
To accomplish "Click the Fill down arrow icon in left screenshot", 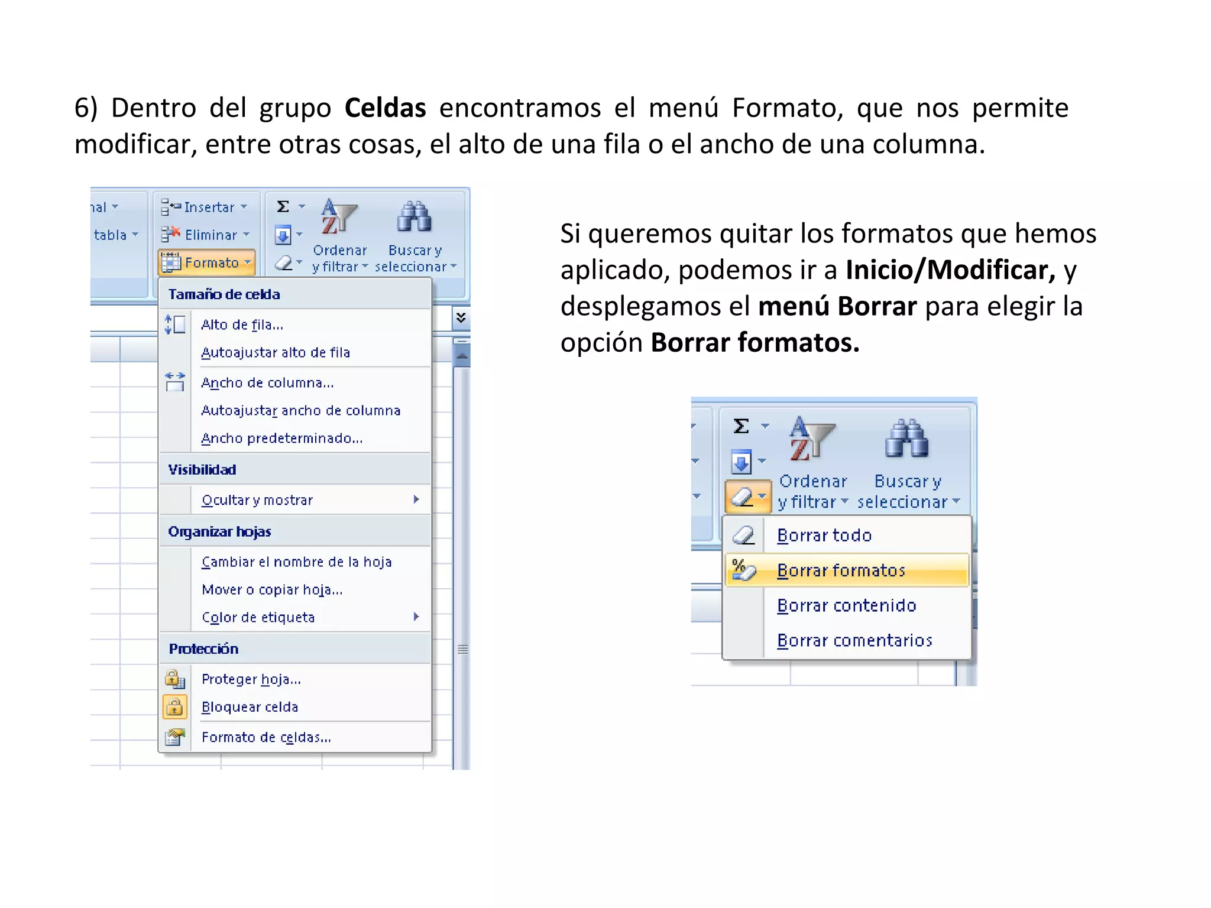I will point(283,235).
